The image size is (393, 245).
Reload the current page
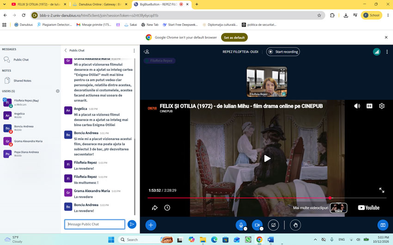(x=24, y=15)
